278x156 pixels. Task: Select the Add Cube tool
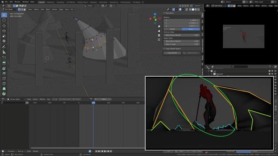4,58
